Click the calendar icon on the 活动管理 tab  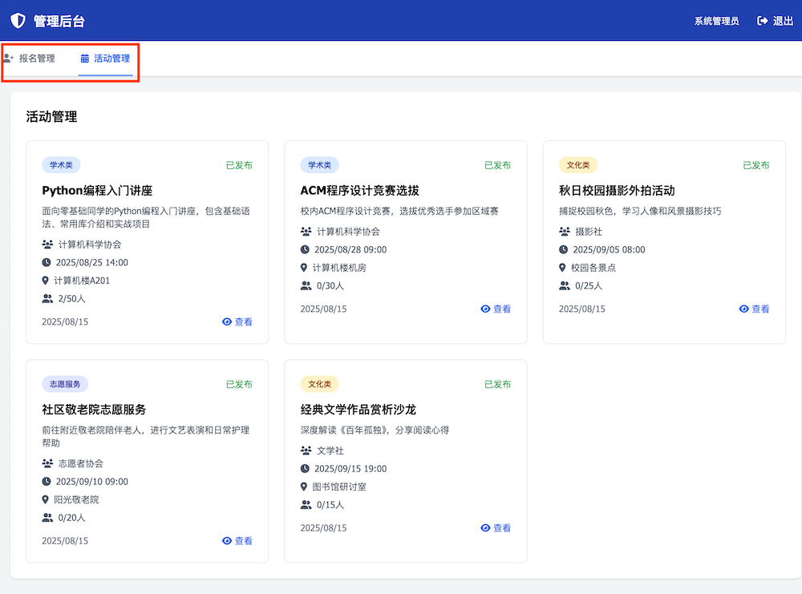[85, 59]
